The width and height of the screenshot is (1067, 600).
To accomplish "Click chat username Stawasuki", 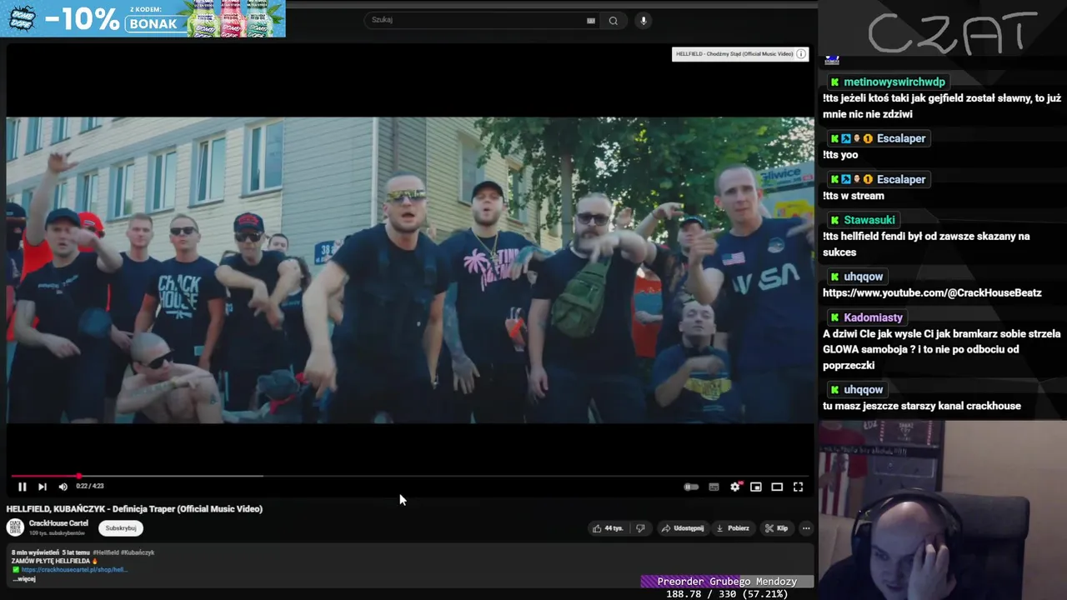I will (x=869, y=220).
